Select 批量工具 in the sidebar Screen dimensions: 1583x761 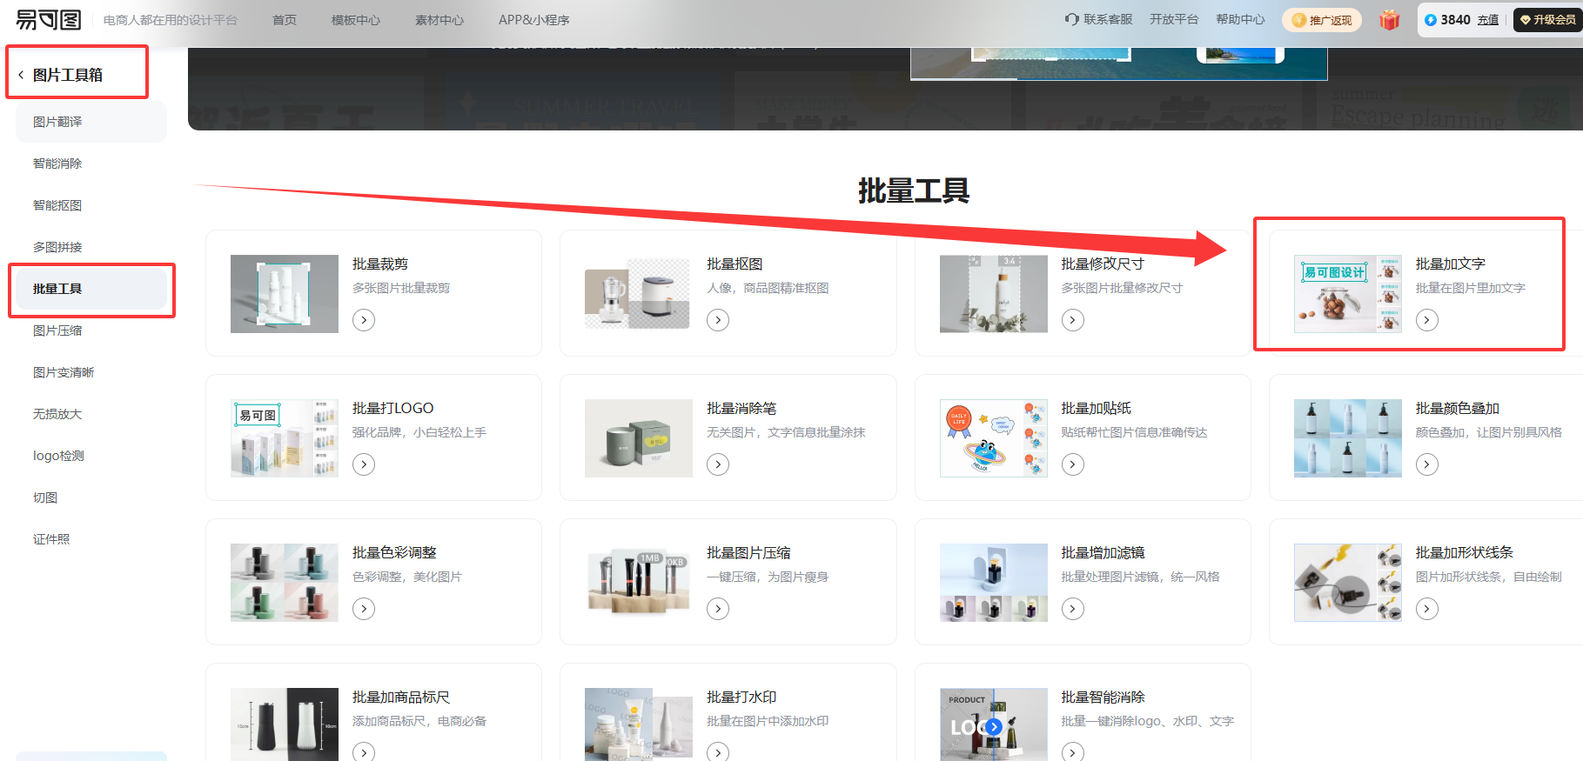[x=57, y=289]
